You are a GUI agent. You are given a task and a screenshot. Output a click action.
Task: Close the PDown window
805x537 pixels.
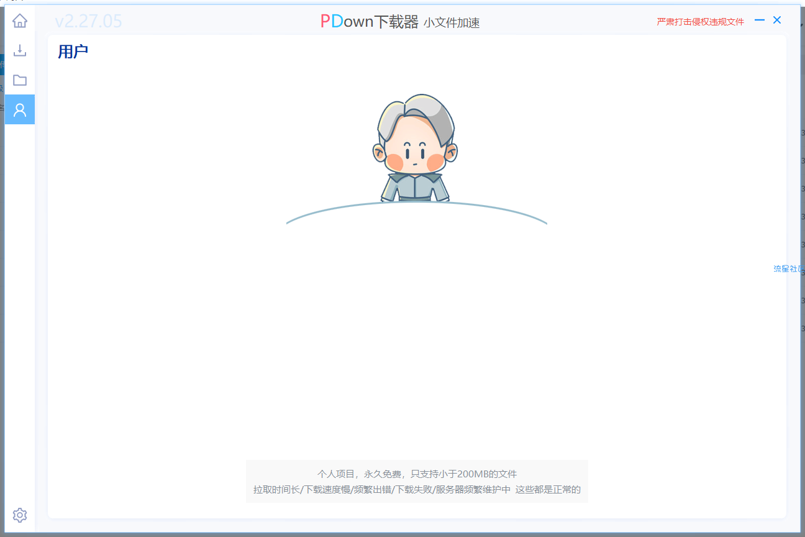pyautogui.click(x=777, y=21)
